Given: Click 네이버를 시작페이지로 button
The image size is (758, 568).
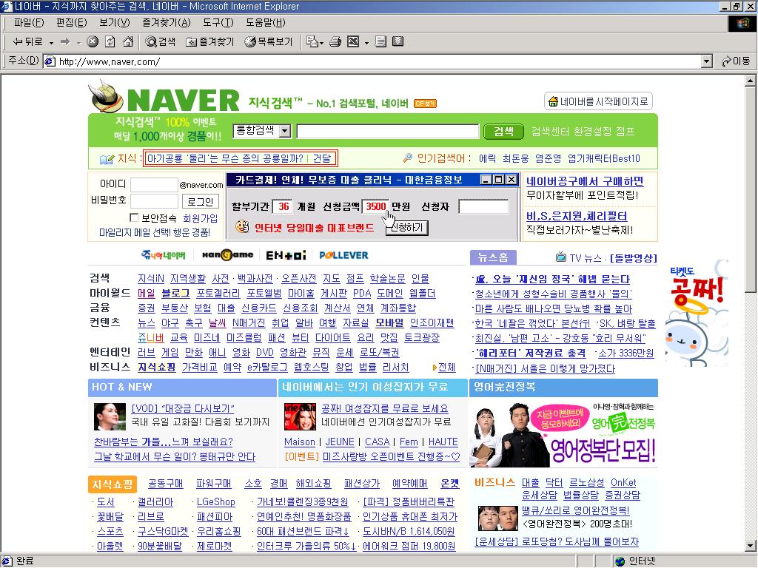Looking at the screenshot, I should coord(598,101).
